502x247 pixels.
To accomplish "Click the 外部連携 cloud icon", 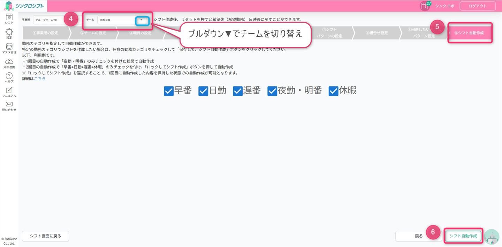I will (9, 62).
